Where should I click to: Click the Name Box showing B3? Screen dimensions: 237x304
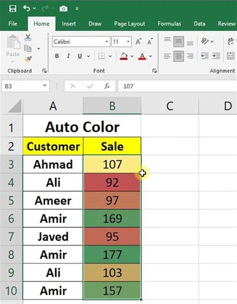click(x=22, y=86)
